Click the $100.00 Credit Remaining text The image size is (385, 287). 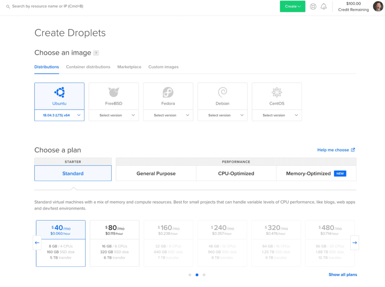pos(353,7)
